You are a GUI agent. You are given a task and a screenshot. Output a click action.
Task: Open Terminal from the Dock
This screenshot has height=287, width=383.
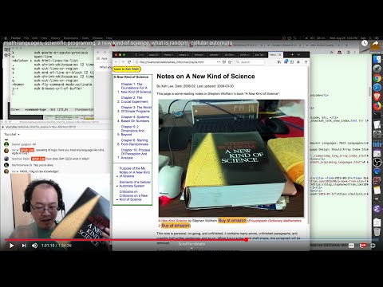click(377, 116)
